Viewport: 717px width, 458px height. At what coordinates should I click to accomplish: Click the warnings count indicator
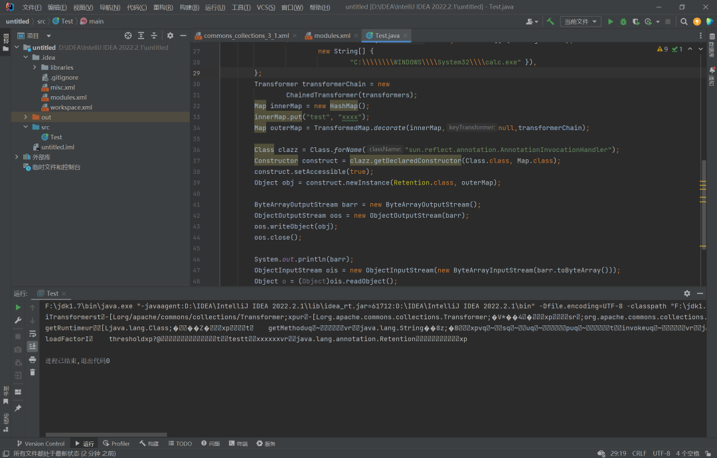[x=662, y=49]
